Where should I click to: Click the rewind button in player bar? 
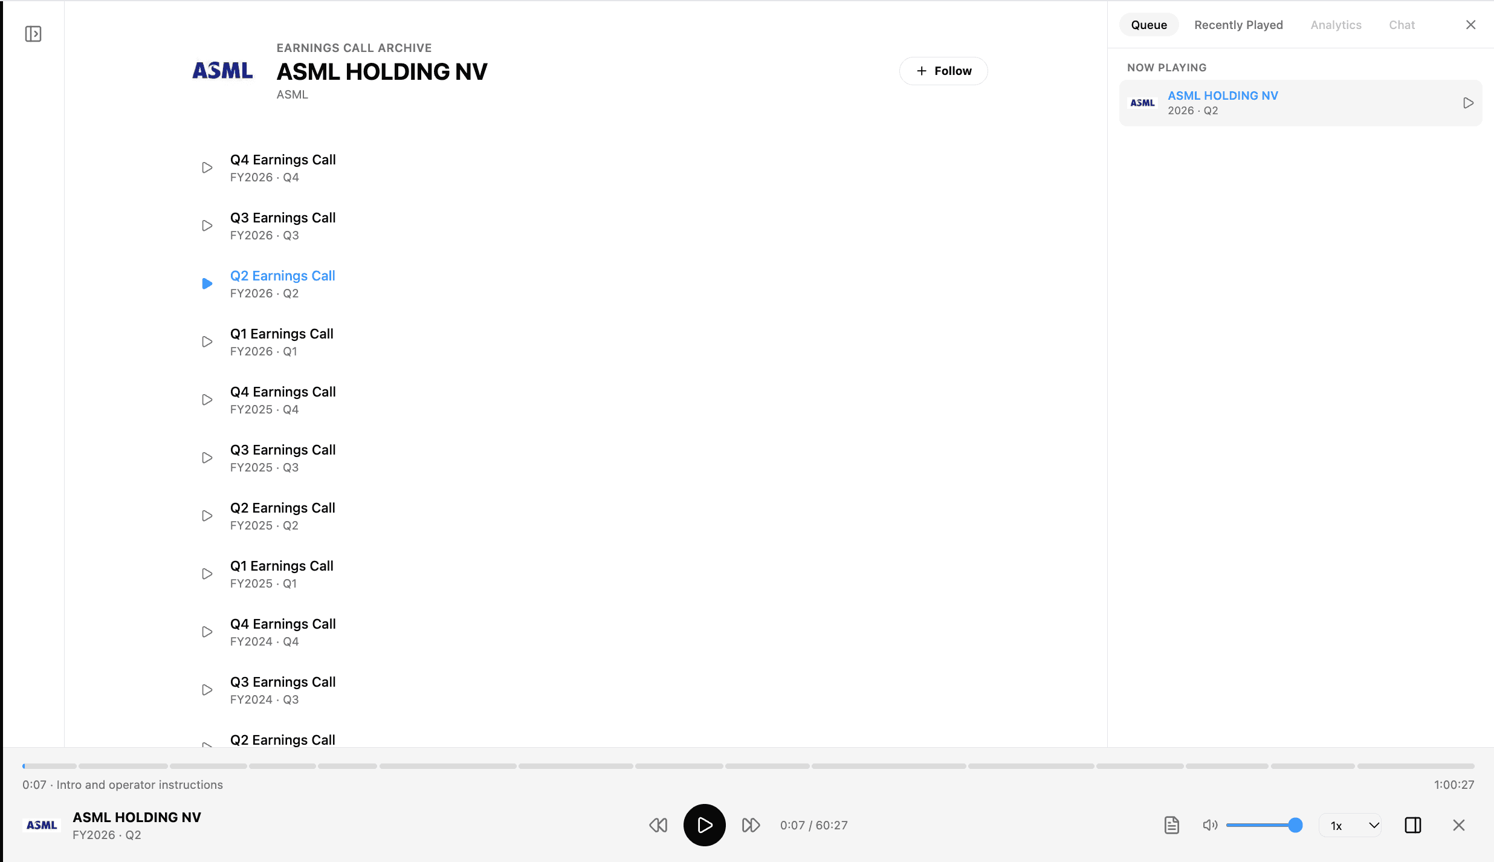[658, 825]
